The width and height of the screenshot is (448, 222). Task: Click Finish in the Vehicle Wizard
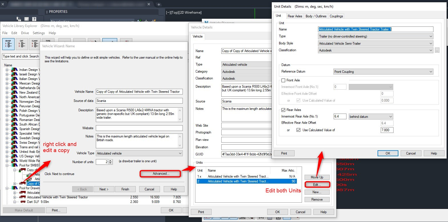(125, 189)
